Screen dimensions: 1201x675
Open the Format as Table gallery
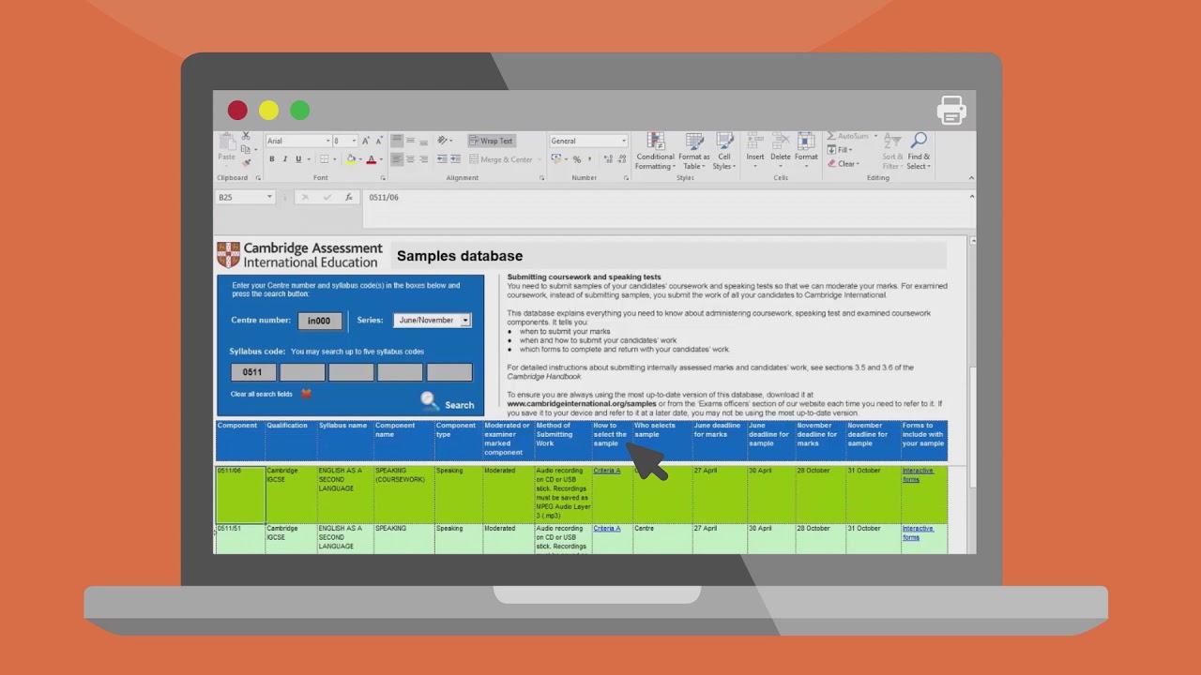click(x=694, y=152)
